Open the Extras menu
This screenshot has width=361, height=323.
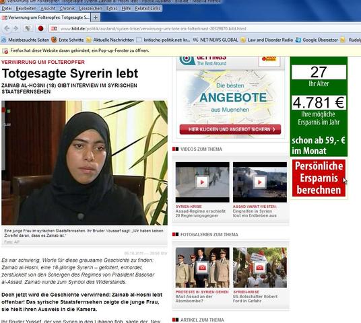pos(112,9)
